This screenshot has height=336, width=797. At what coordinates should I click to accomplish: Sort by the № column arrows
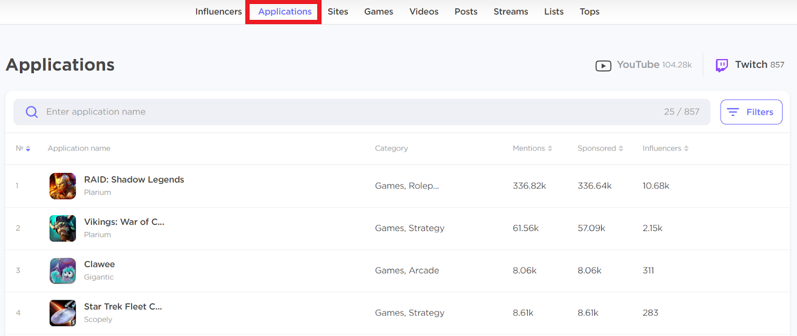[x=28, y=149]
